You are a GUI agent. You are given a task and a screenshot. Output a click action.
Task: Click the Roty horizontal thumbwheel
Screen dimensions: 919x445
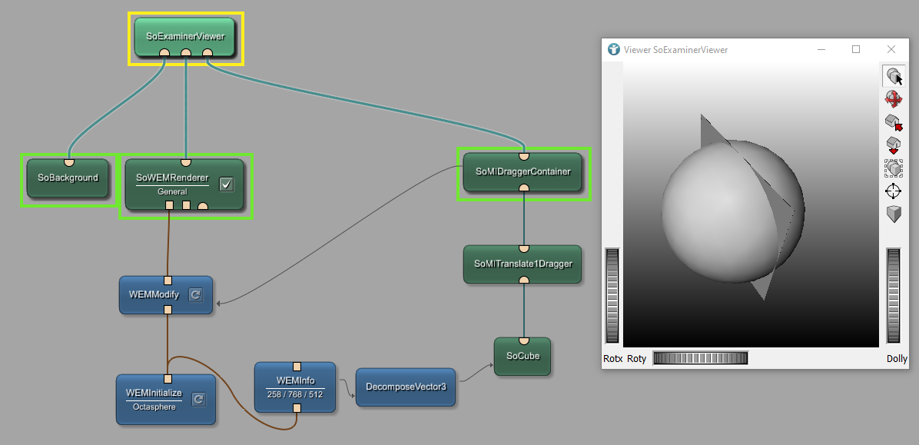(699, 358)
